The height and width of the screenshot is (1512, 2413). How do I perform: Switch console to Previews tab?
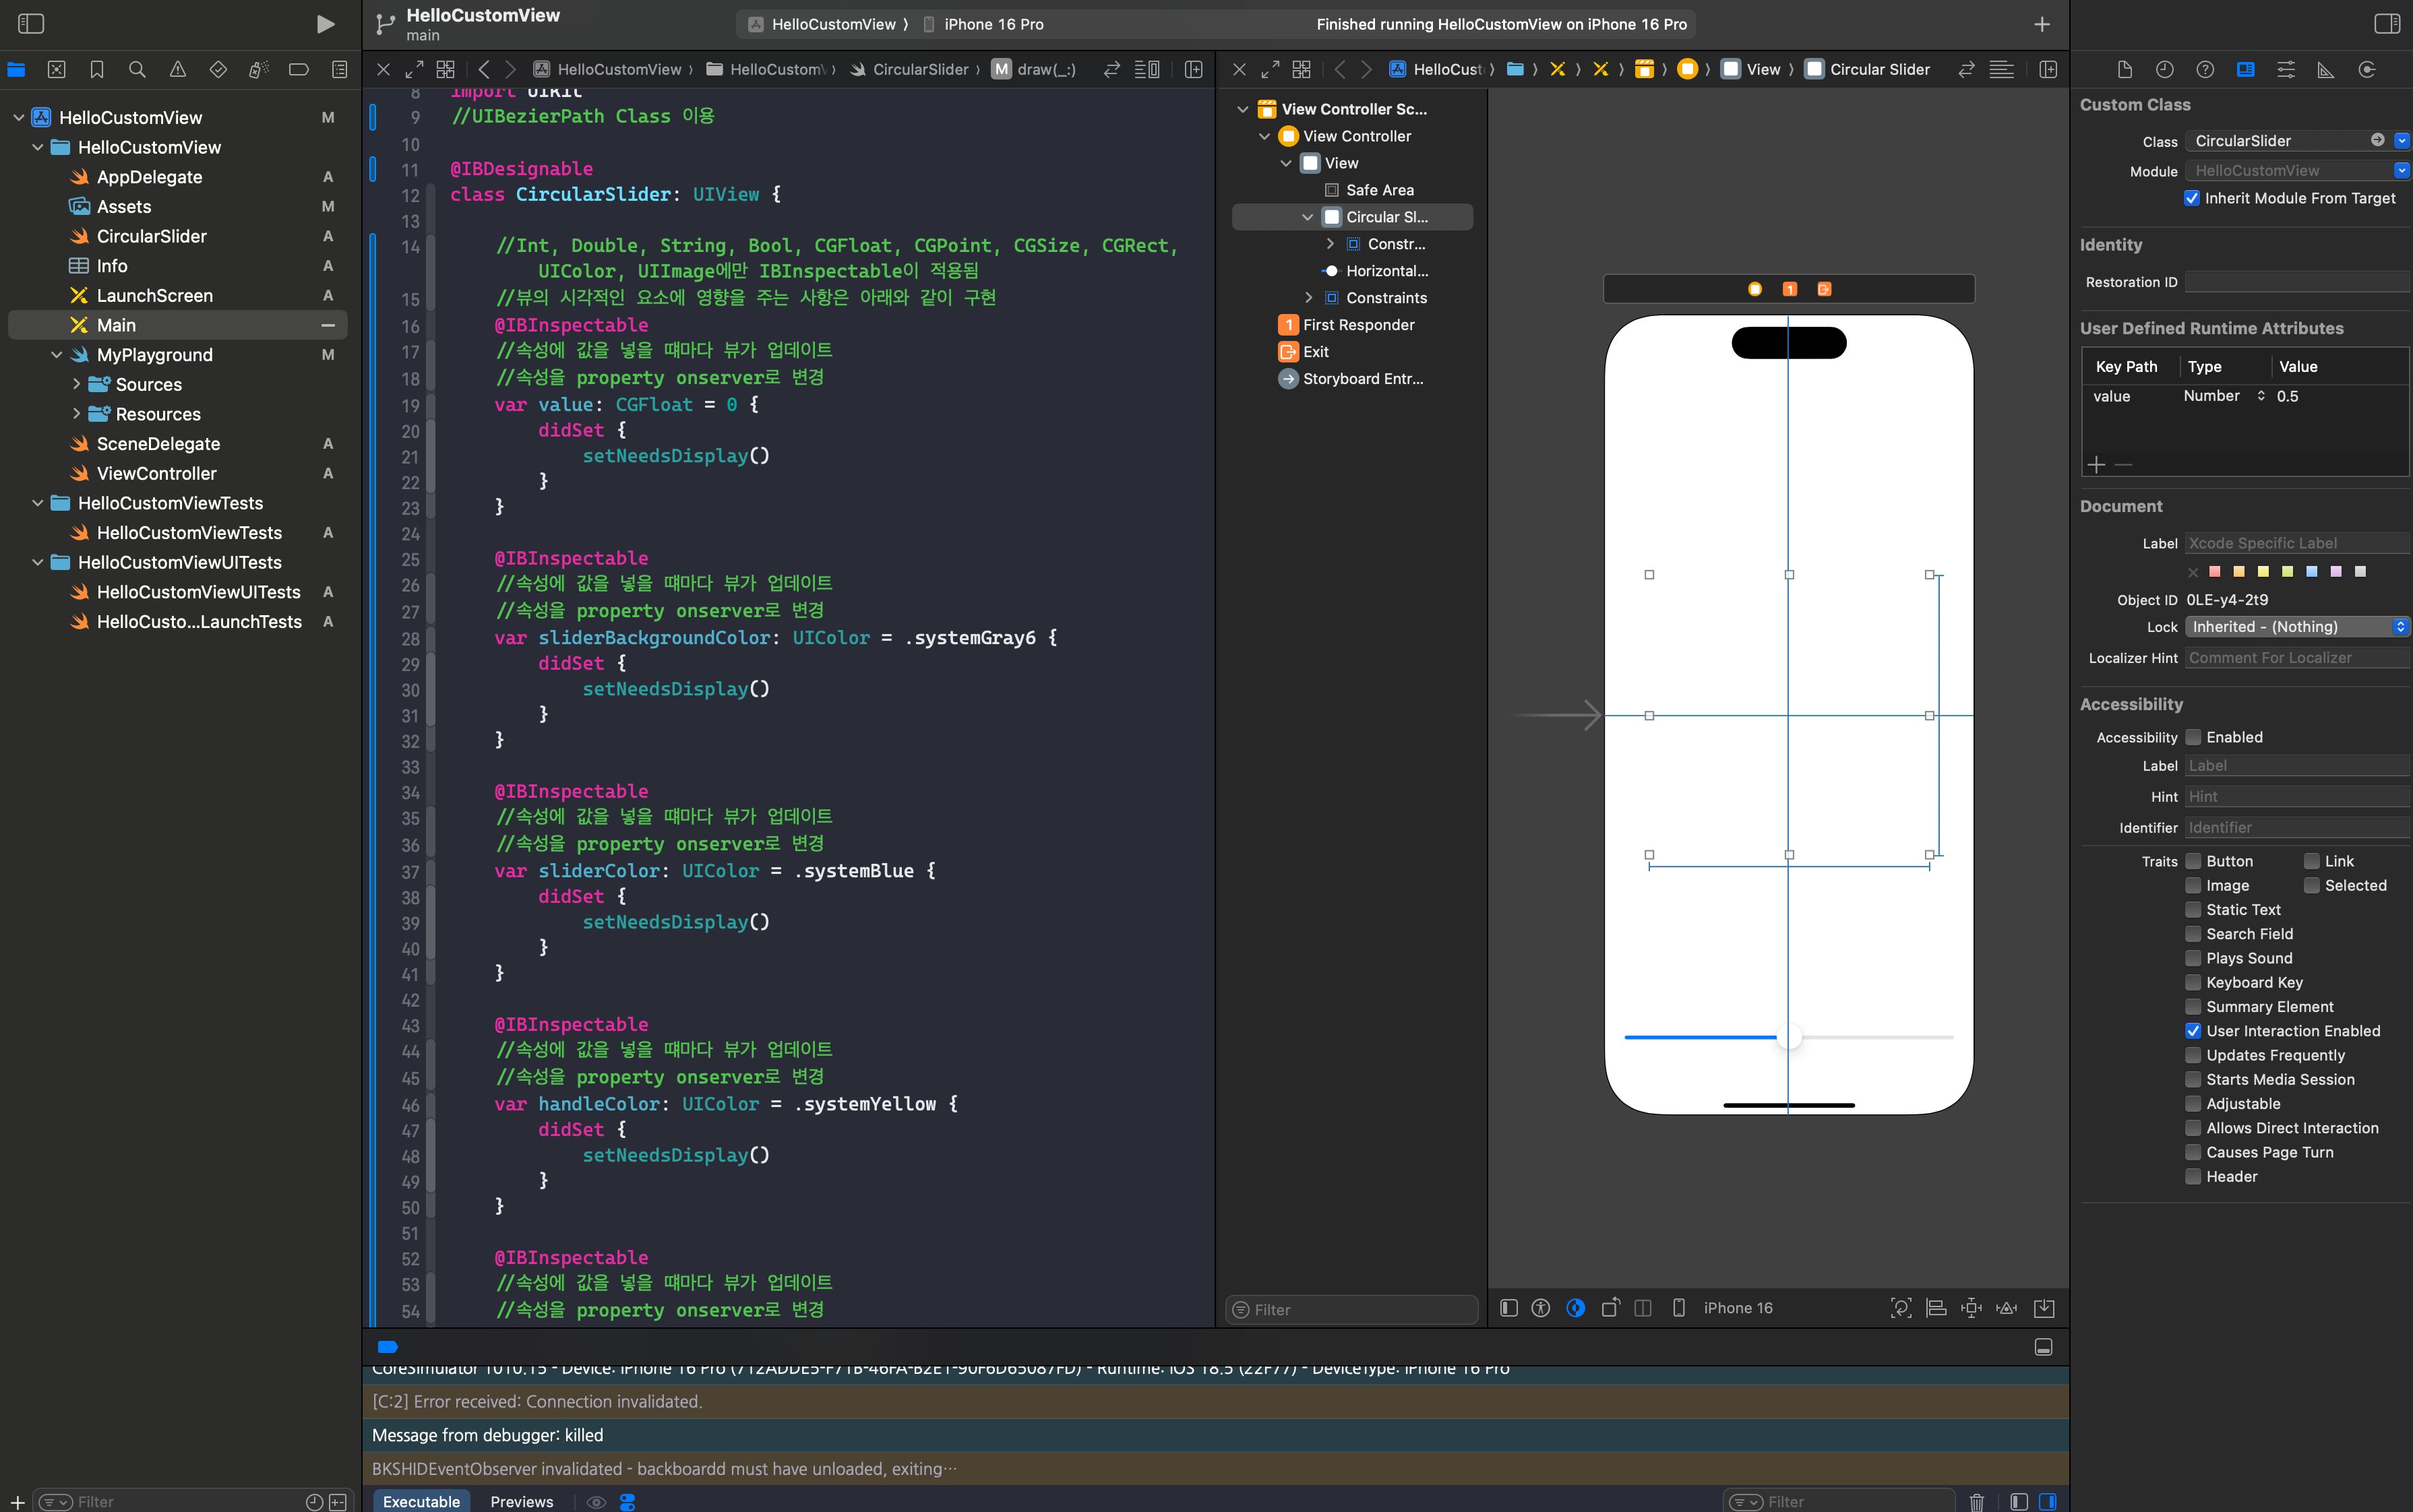[521, 1501]
